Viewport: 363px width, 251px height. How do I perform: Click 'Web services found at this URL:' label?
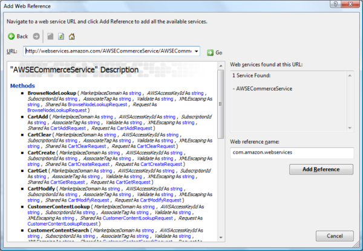click(266, 65)
